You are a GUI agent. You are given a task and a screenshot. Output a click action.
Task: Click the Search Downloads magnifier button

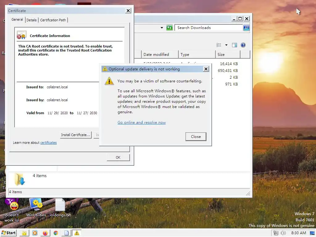[246, 27]
